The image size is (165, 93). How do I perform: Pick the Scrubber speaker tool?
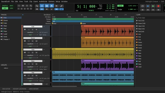56,6
